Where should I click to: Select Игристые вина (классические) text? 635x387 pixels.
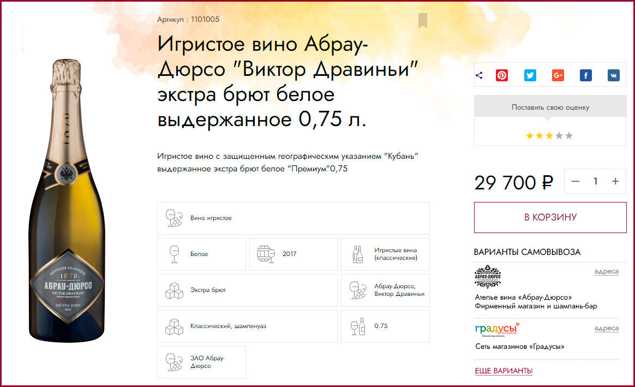click(396, 254)
